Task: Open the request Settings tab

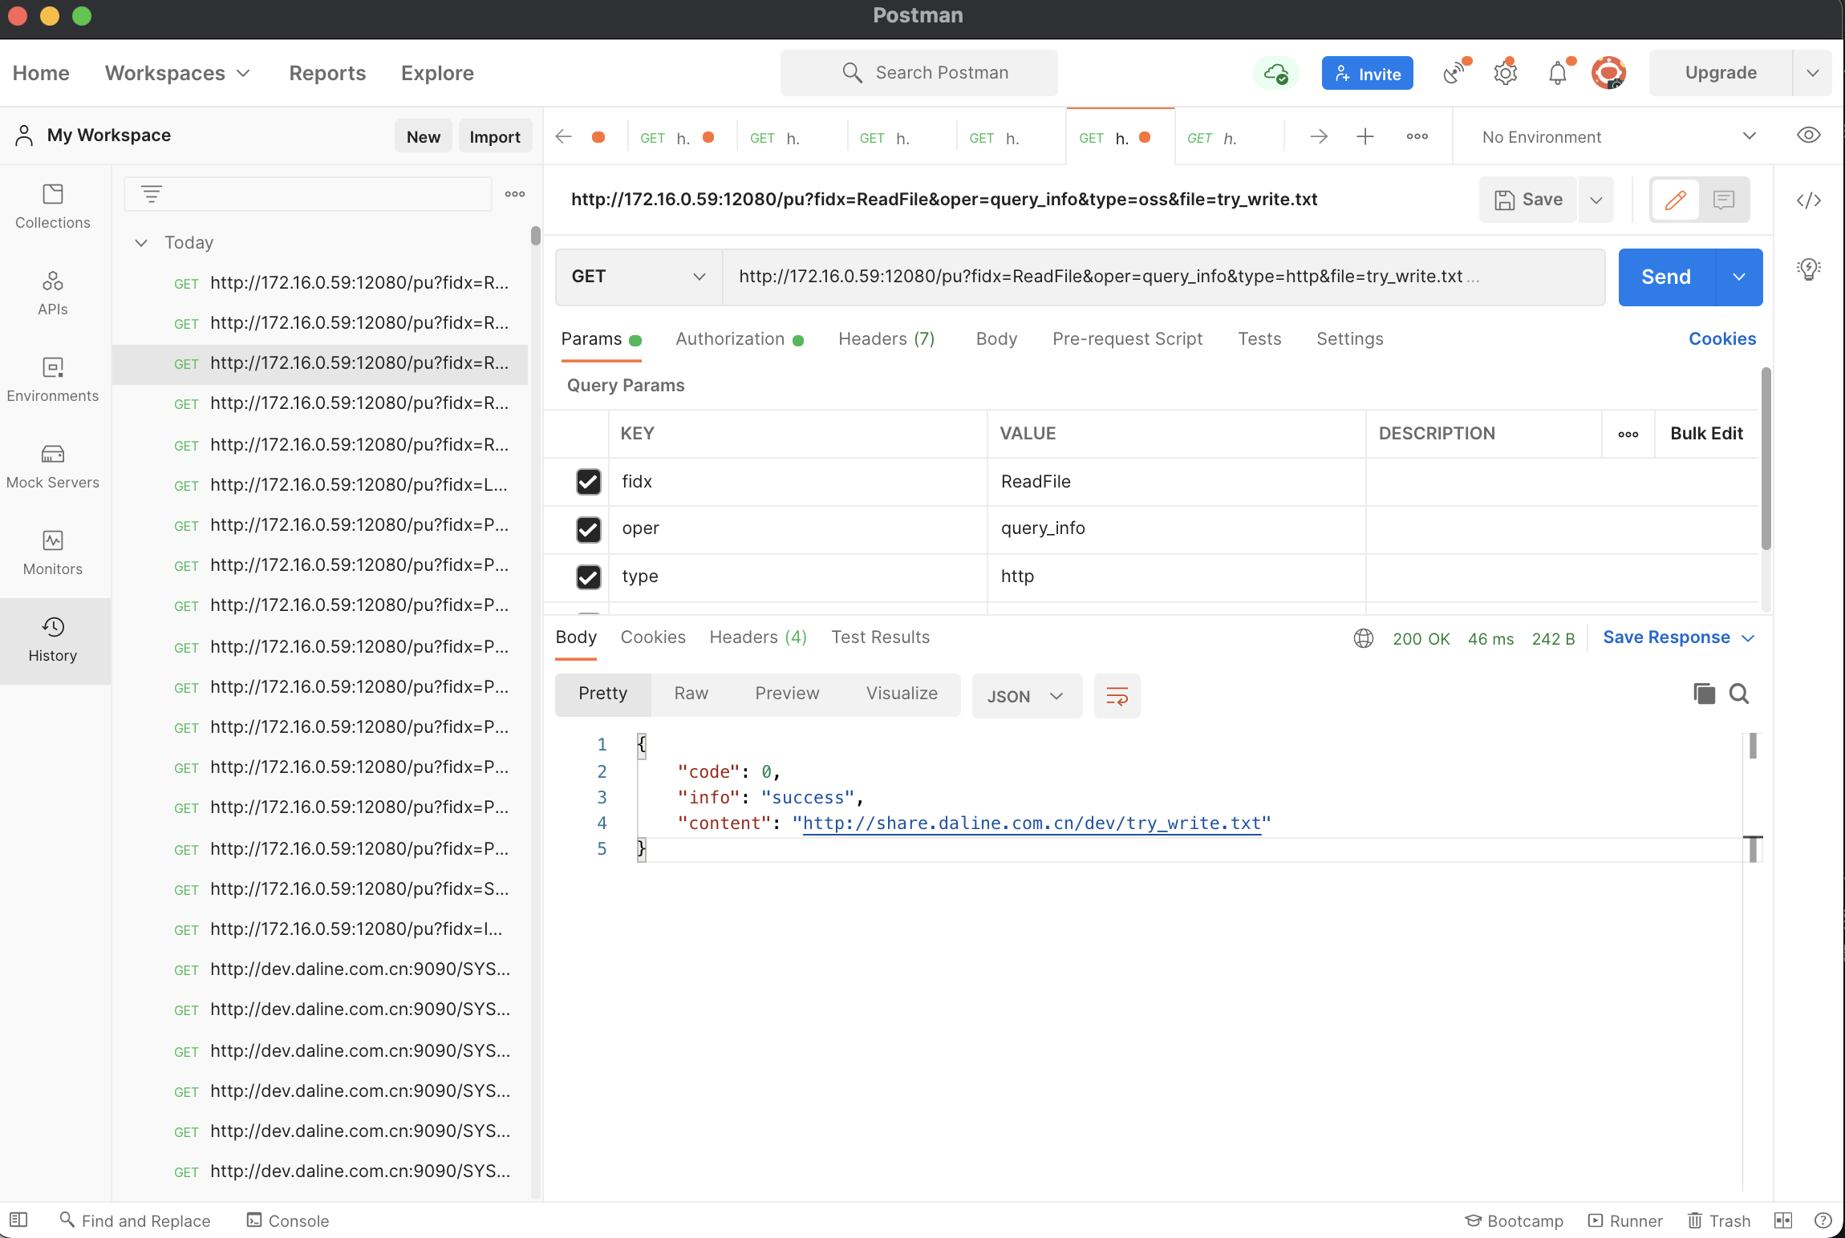Action: point(1349,339)
